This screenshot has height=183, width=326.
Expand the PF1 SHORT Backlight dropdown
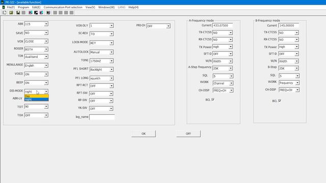tap(112, 70)
